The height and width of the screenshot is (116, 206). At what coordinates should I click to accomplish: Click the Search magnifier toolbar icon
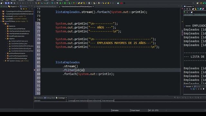[84, 3]
